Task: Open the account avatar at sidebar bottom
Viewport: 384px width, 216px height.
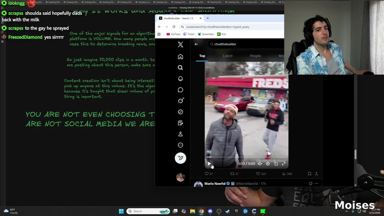Action: 180,177
